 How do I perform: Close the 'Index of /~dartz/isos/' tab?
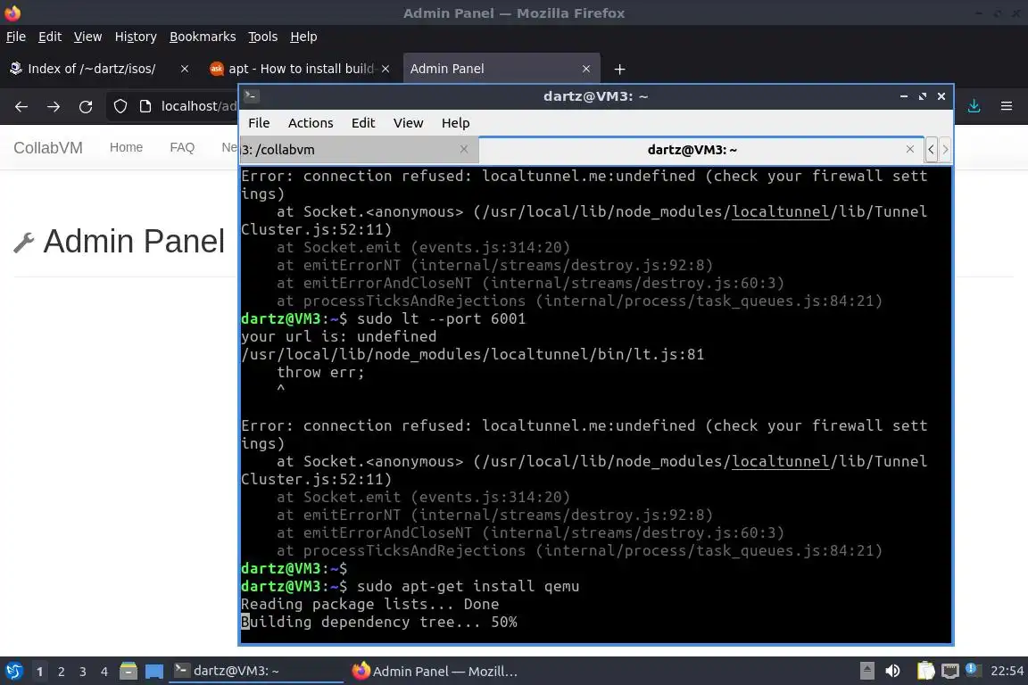click(184, 69)
